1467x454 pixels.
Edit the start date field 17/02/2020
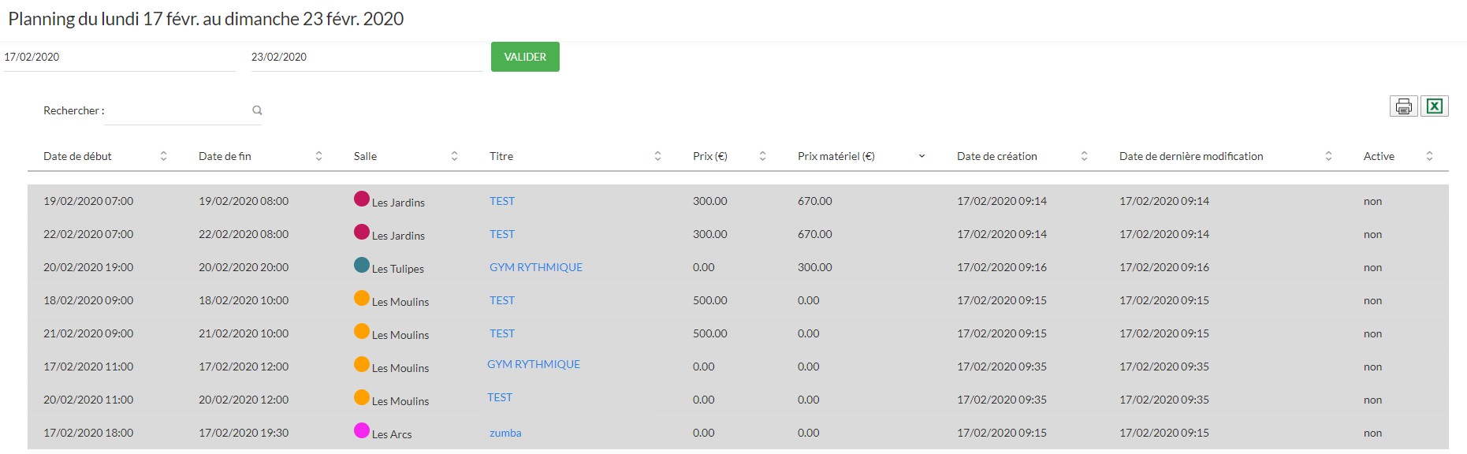click(120, 57)
